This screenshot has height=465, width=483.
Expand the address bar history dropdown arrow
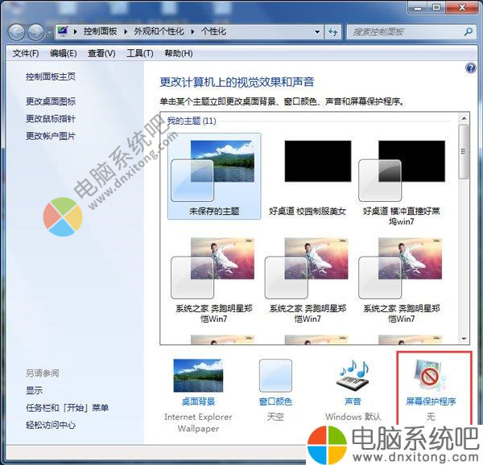tap(317, 32)
